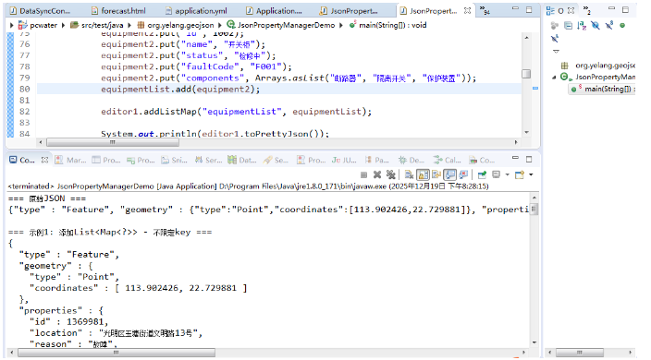Expand breadcrumb arrow after pcwater
Image resolution: width=651 pixels, height=360 pixels.
(63, 25)
